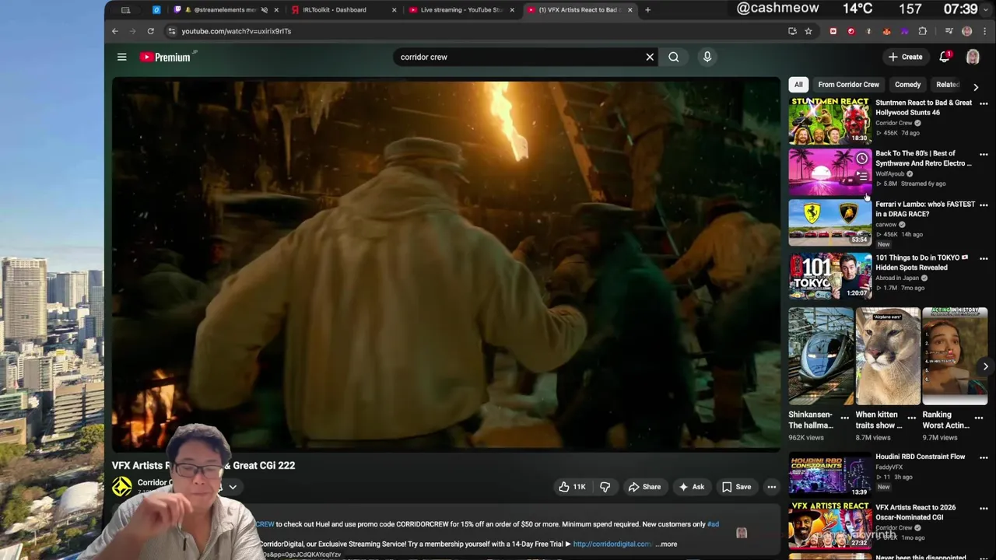996x560 pixels.
Task: Open options for Shinkansen short
Action: tap(844, 418)
